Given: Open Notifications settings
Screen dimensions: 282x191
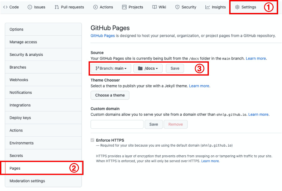Looking at the screenshot, I should [x=43, y=92].
